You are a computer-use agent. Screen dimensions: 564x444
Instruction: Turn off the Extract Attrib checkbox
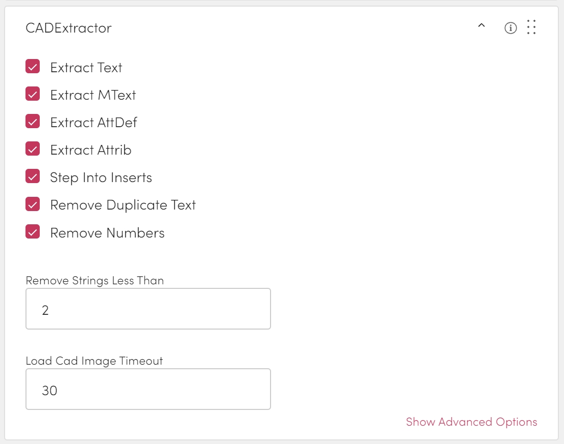tap(33, 150)
